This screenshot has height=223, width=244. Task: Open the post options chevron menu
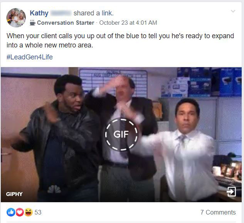tap(233, 11)
